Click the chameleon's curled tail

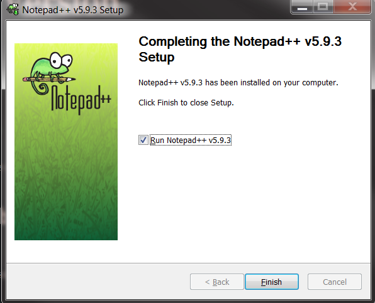[41, 89]
